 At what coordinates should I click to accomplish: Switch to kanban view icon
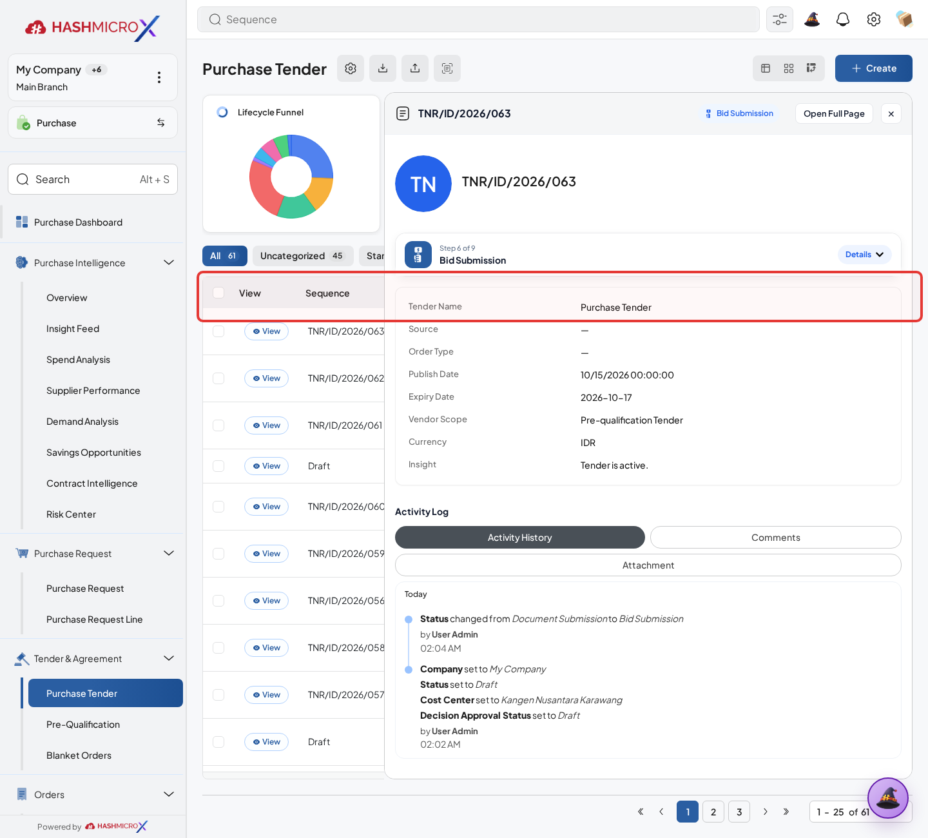(811, 68)
